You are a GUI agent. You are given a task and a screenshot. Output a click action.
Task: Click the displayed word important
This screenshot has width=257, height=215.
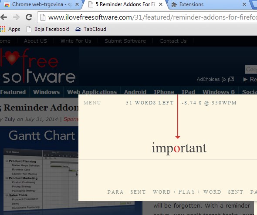[x=179, y=148]
